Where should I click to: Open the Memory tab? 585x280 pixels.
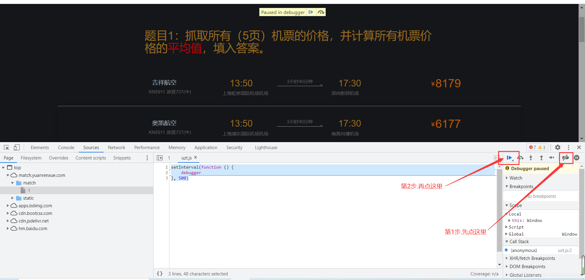(177, 147)
